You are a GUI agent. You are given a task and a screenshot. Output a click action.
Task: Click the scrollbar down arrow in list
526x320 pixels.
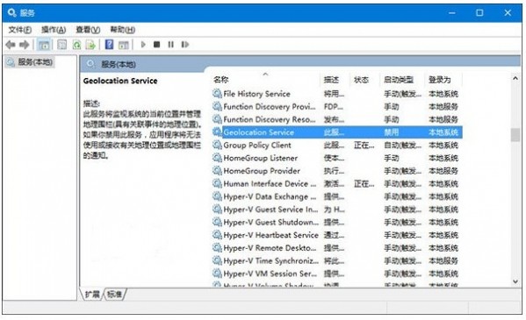click(515, 281)
